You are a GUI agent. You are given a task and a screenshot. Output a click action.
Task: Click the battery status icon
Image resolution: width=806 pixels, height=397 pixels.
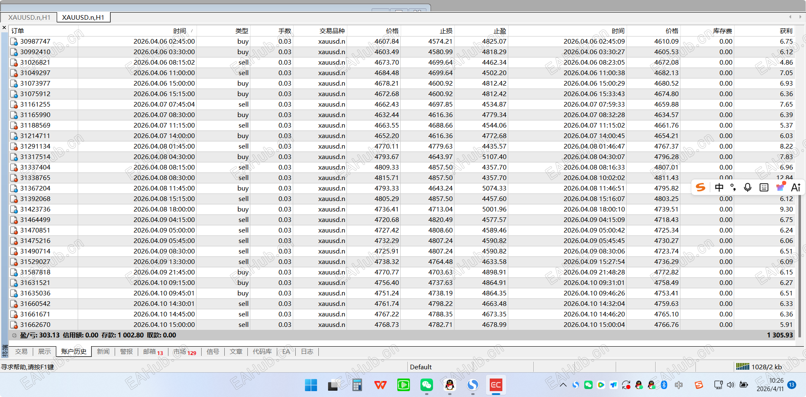click(x=743, y=385)
